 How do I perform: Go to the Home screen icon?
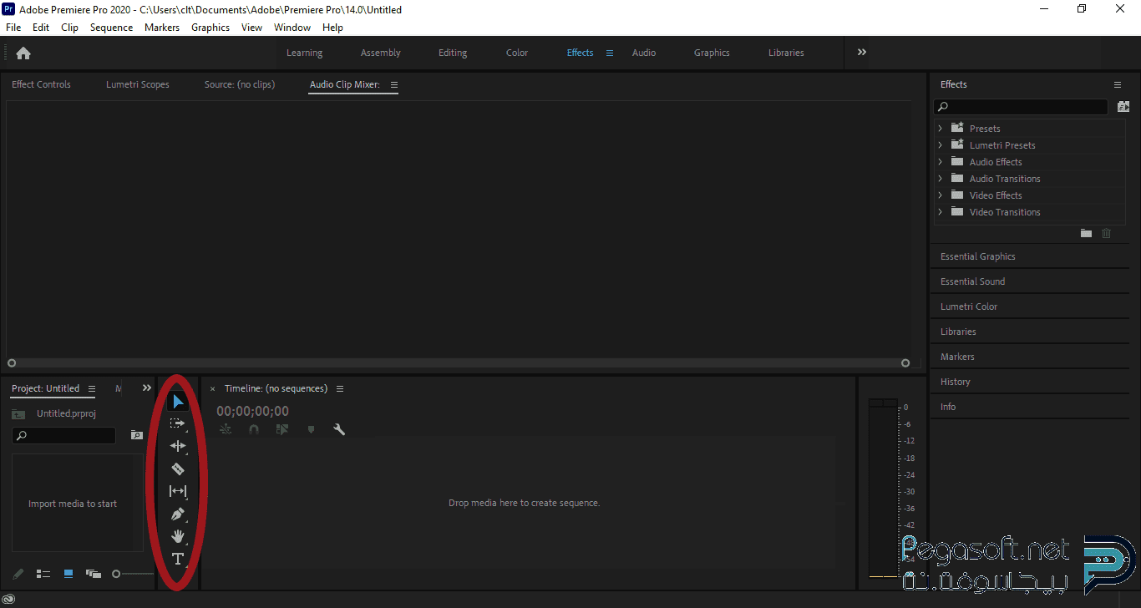tap(23, 53)
